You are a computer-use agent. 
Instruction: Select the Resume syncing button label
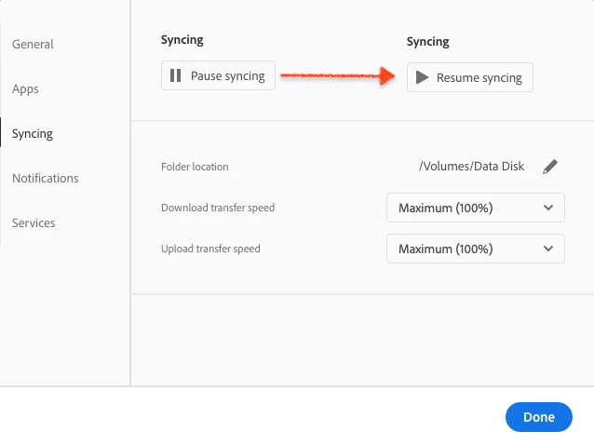pyautogui.click(x=479, y=77)
